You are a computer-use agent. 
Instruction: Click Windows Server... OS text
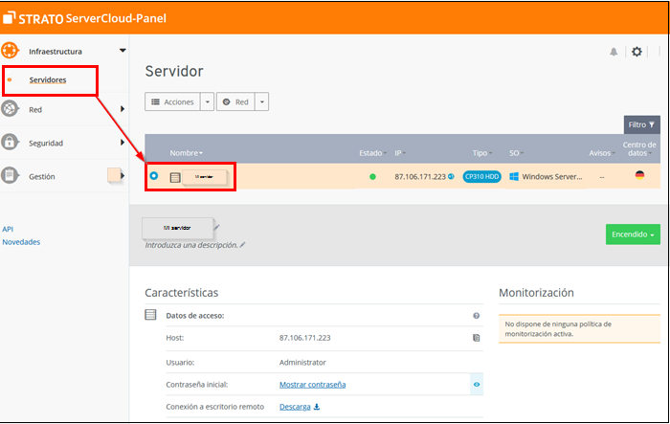point(552,176)
